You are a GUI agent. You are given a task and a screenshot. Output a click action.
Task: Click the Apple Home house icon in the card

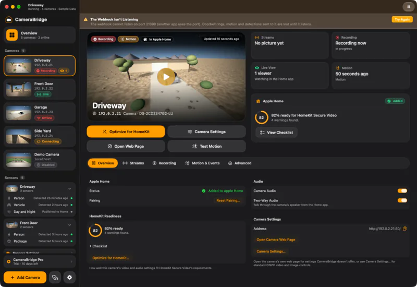point(258,101)
